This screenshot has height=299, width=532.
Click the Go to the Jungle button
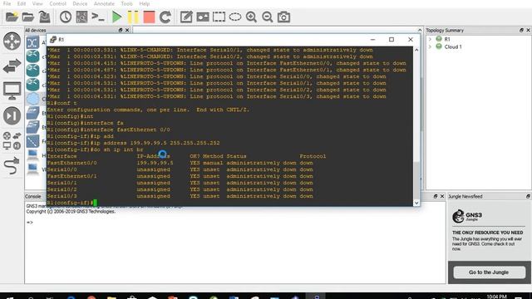tap(489, 272)
